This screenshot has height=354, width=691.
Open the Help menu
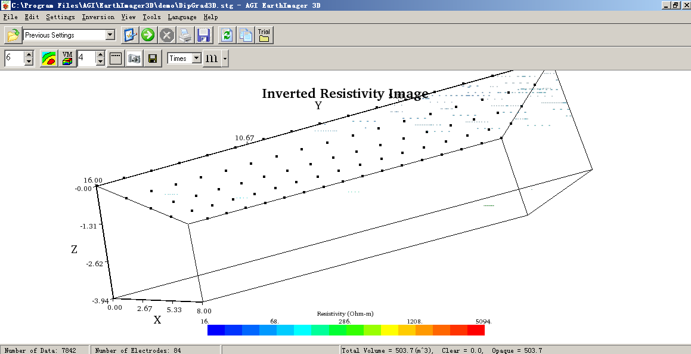tap(210, 17)
